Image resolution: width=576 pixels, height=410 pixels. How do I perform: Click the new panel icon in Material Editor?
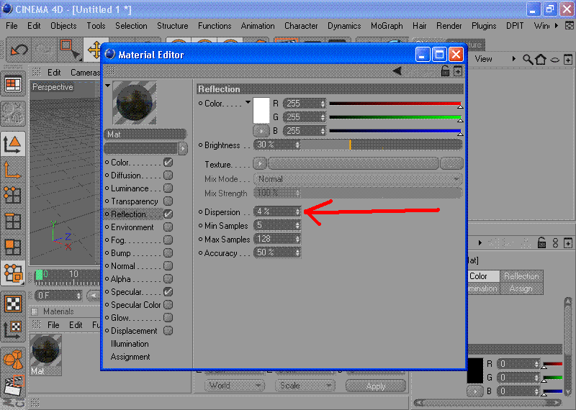tap(458, 70)
